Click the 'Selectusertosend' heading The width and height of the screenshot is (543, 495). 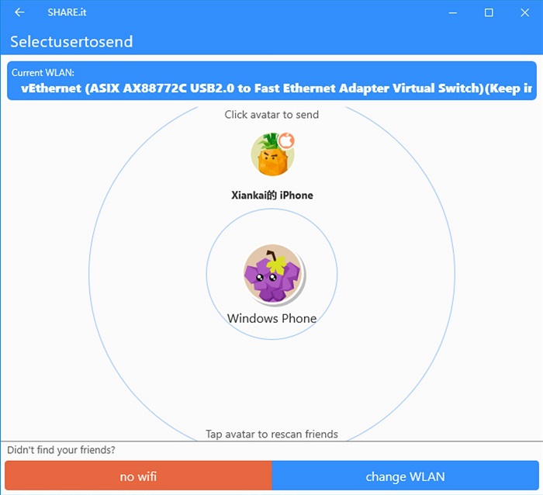[x=71, y=42]
